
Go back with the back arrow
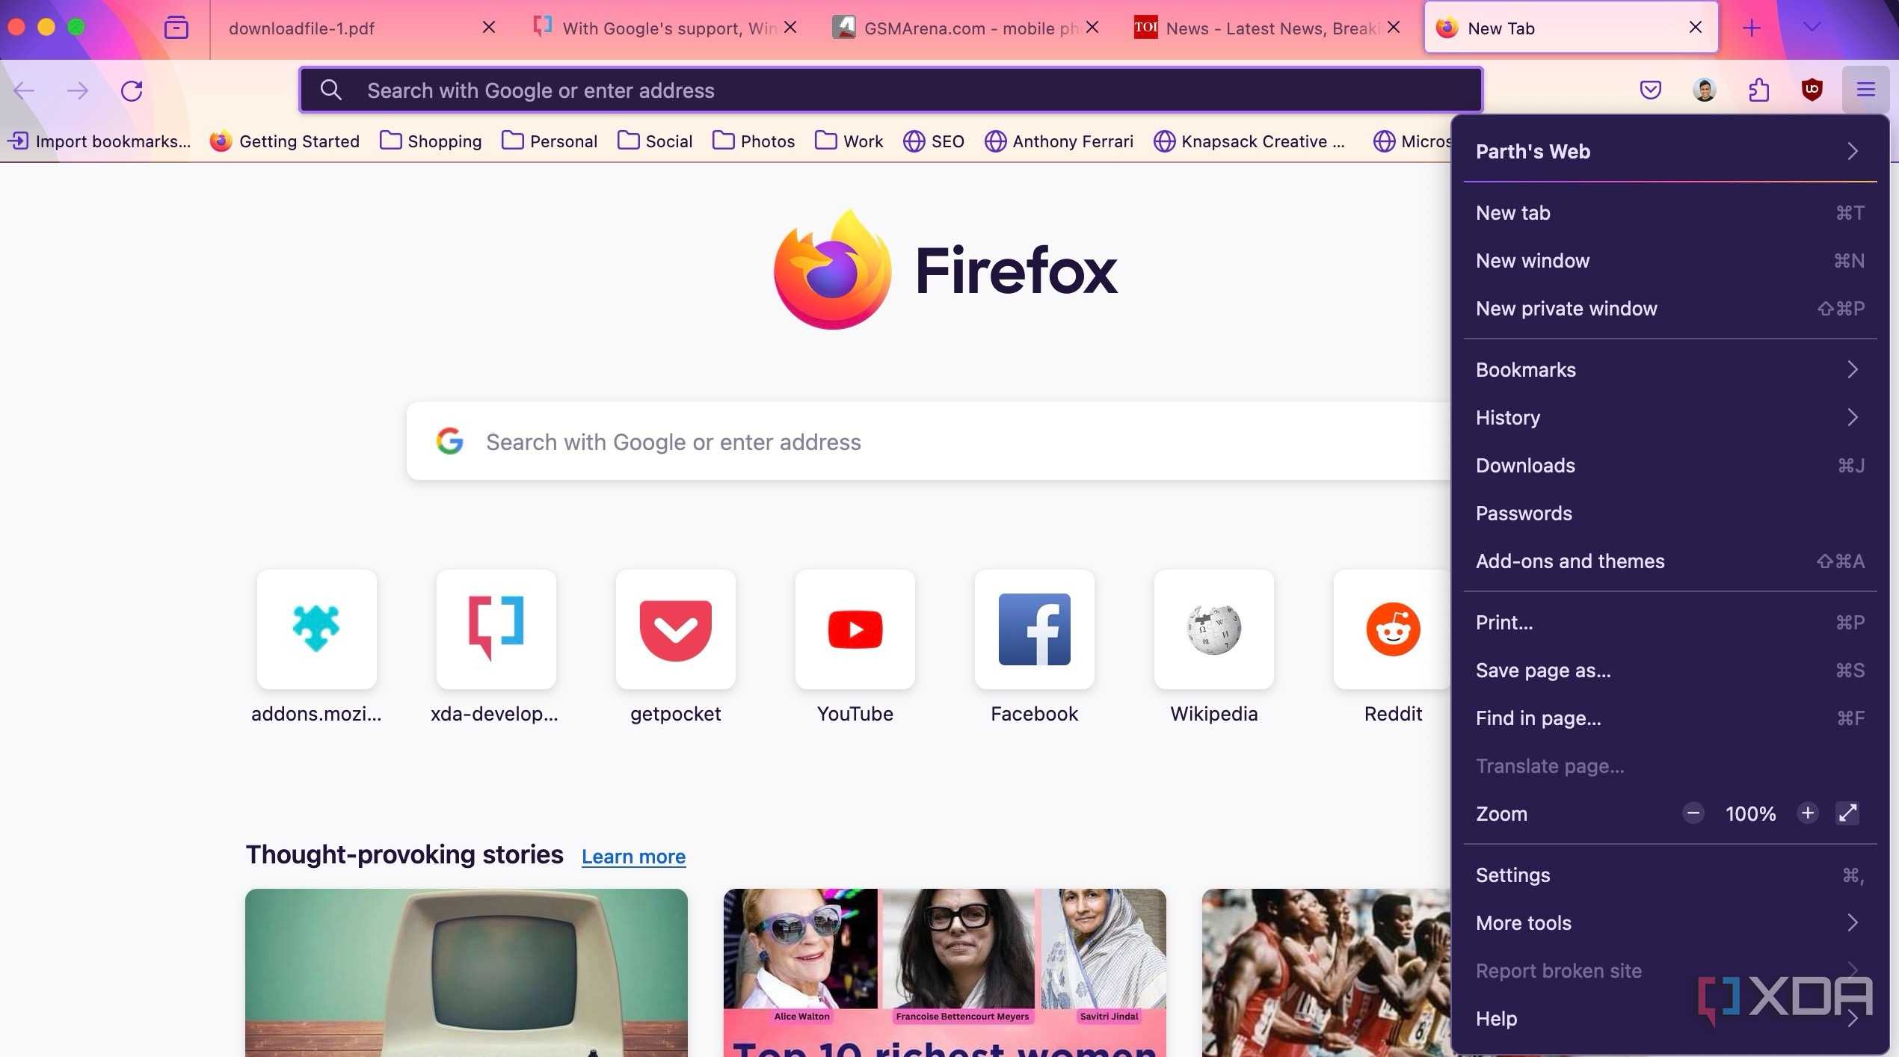click(24, 91)
